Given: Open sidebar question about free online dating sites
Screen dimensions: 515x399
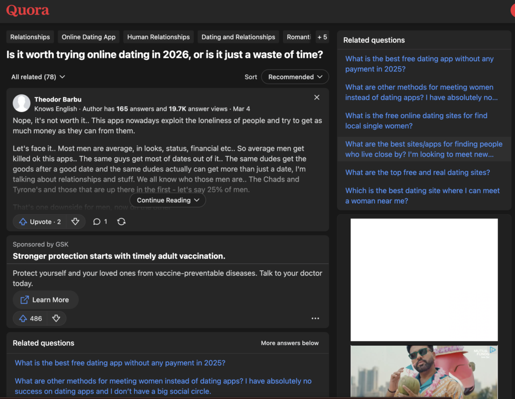Looking at the screenshot, I should (416, 121).
